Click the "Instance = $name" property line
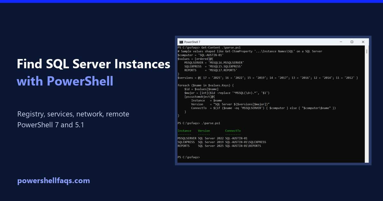 pyautogui.click(x=207, y=100)
